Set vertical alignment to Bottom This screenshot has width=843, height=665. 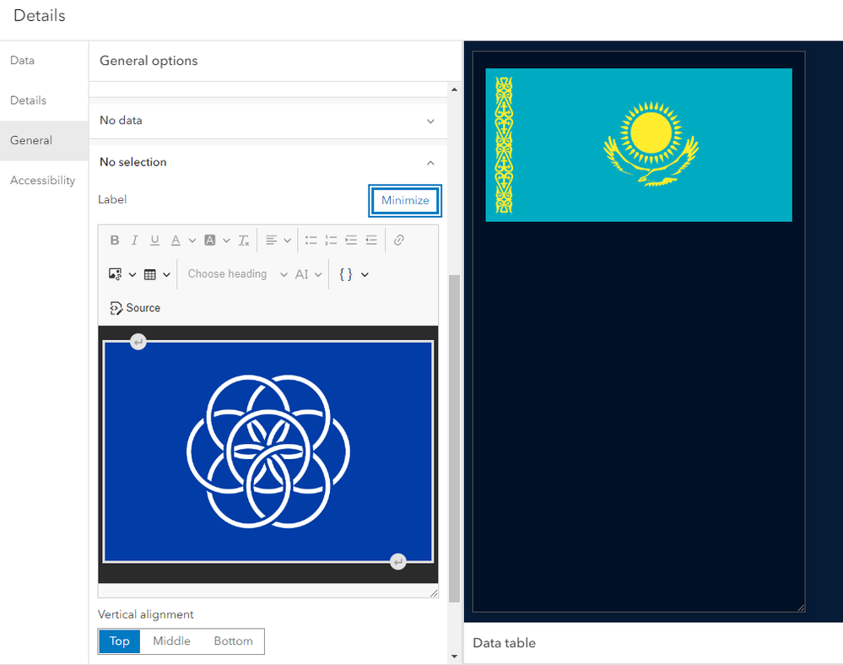point(234,641)
